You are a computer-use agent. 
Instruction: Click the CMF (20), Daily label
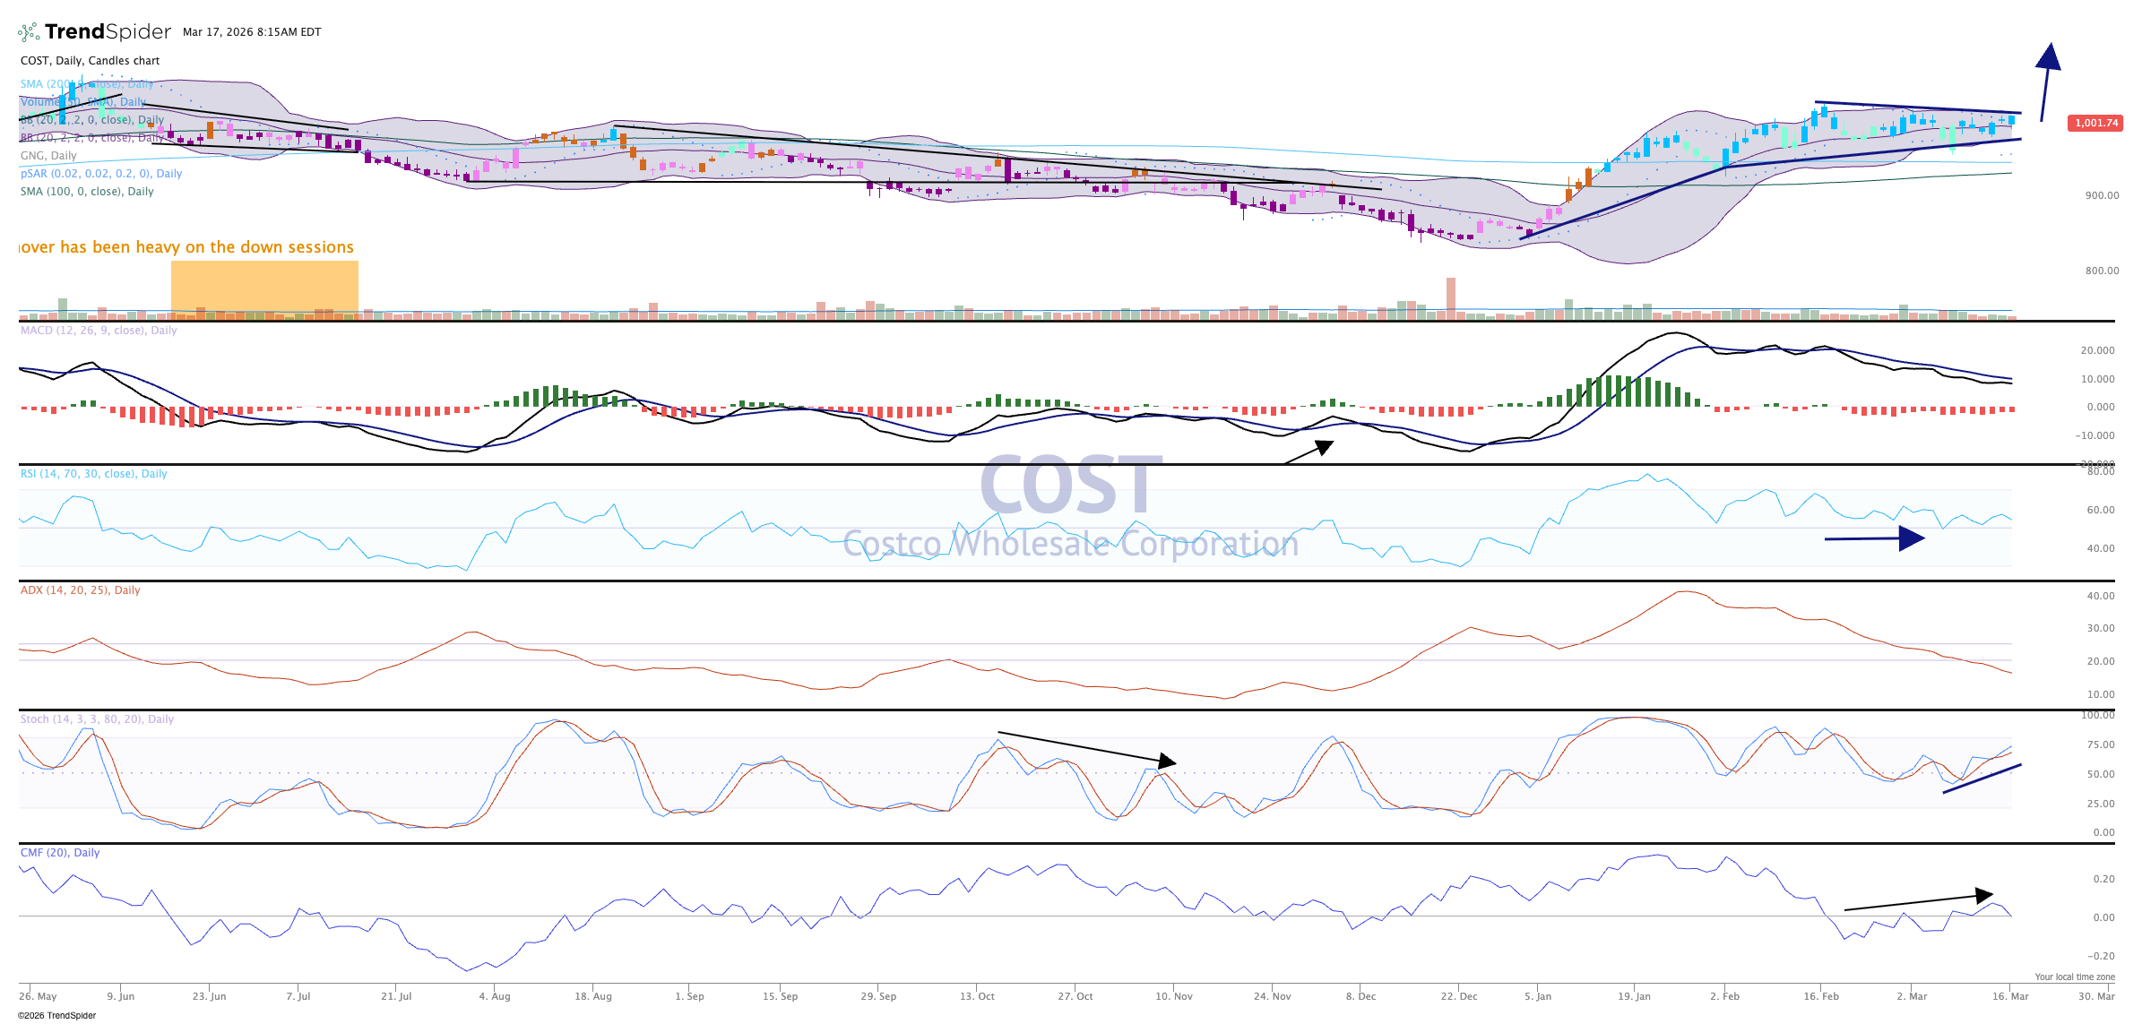point(60,853)
